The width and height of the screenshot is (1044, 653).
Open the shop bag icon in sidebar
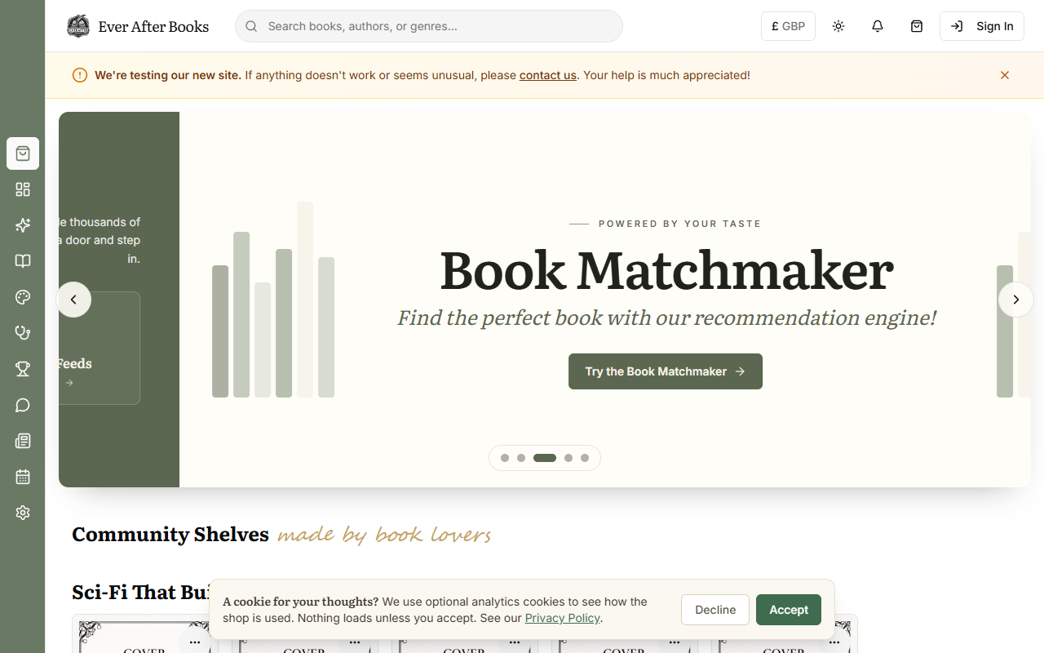[23, 153]
